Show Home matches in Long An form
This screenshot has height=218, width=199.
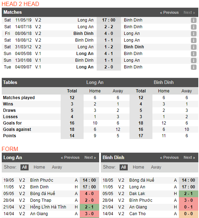39,167
